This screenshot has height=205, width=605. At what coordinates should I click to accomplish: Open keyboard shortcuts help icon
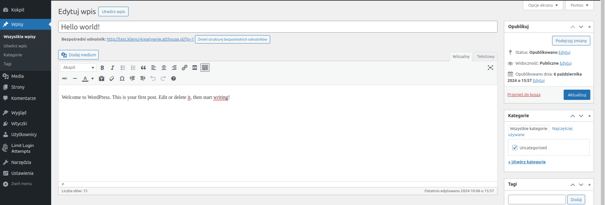point(173,78)
